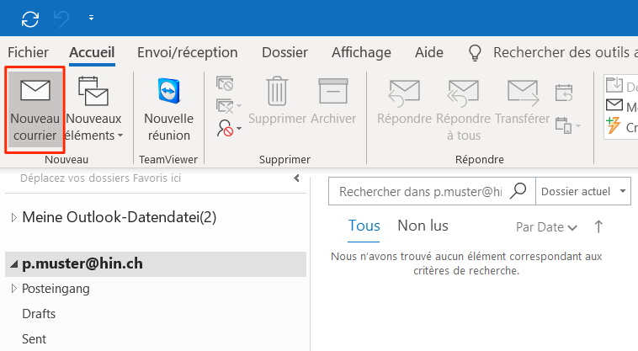Viewport: 638px width, 351px height.
Task: Click the Undo arrow in quick access toolbar
Action: coord(61,19)
